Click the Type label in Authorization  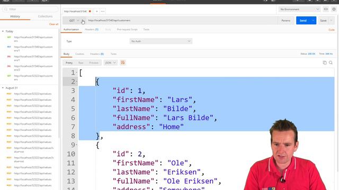(69, 41)
